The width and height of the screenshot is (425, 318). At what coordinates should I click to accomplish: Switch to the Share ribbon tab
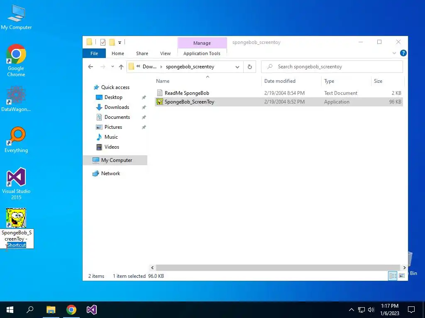[x=142, y=53]
